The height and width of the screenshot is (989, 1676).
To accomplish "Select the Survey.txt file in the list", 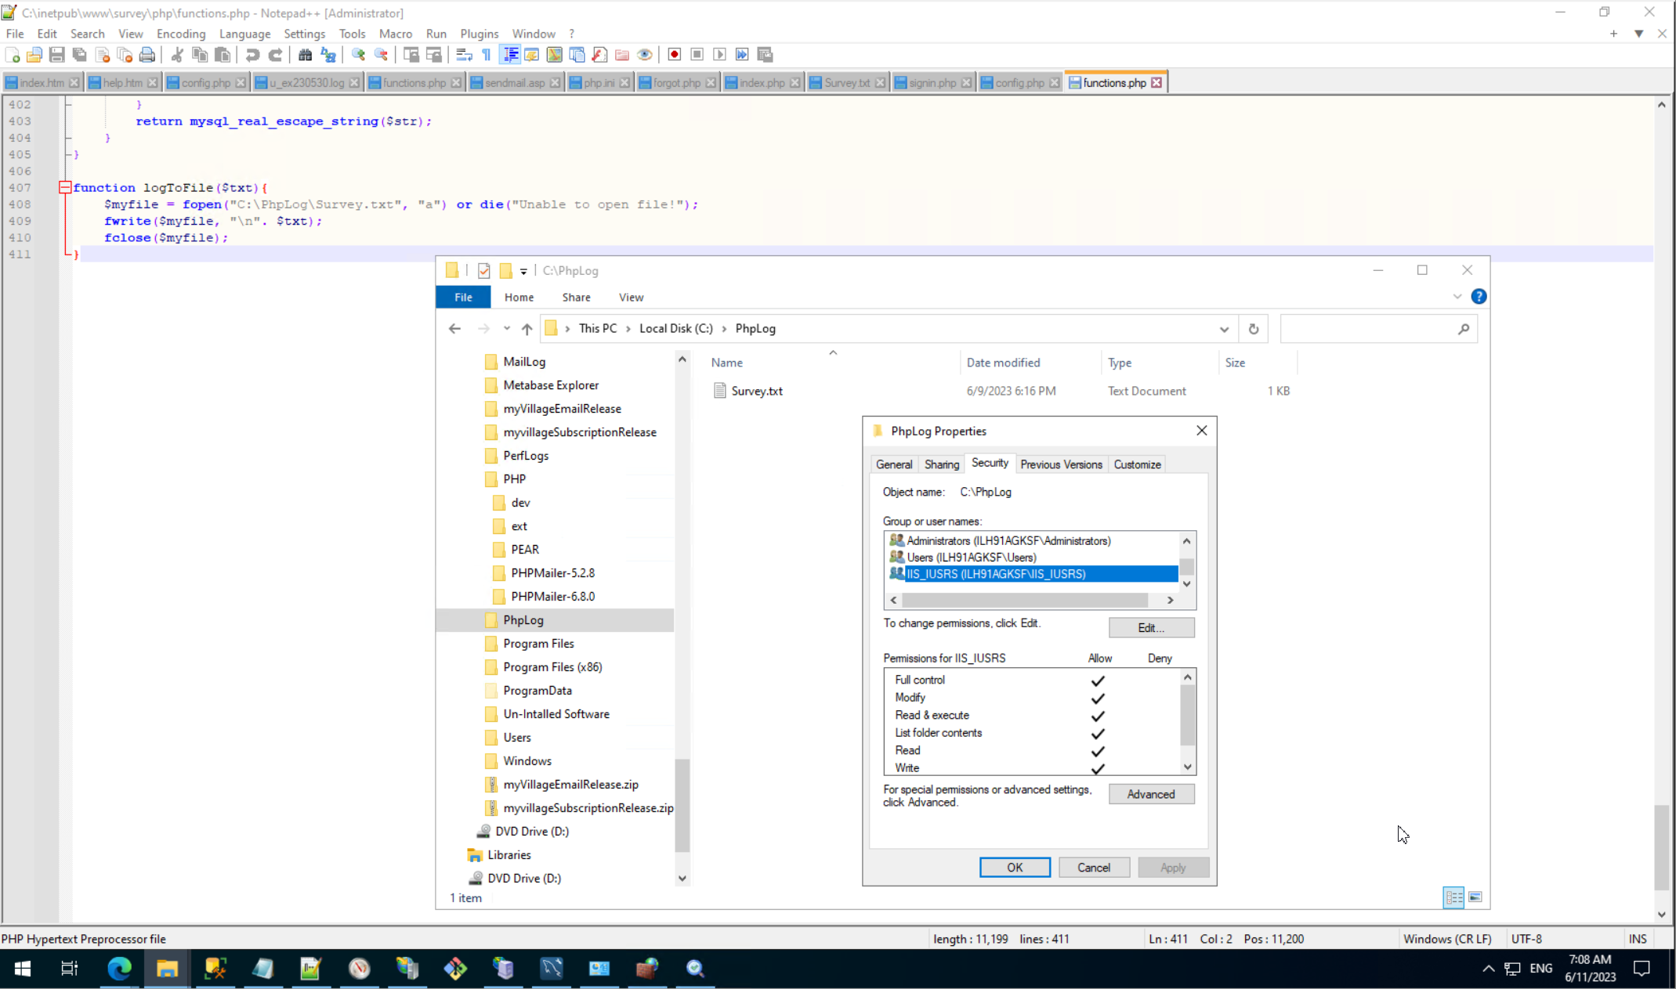I will 756,391.
